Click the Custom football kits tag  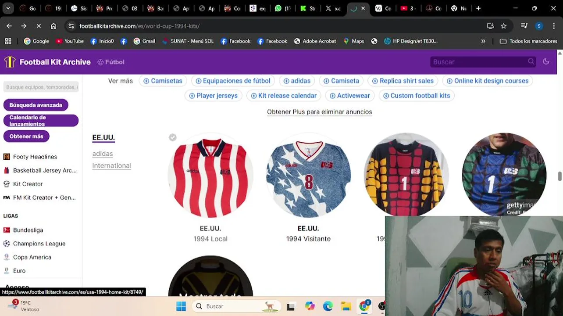(417, 96)
